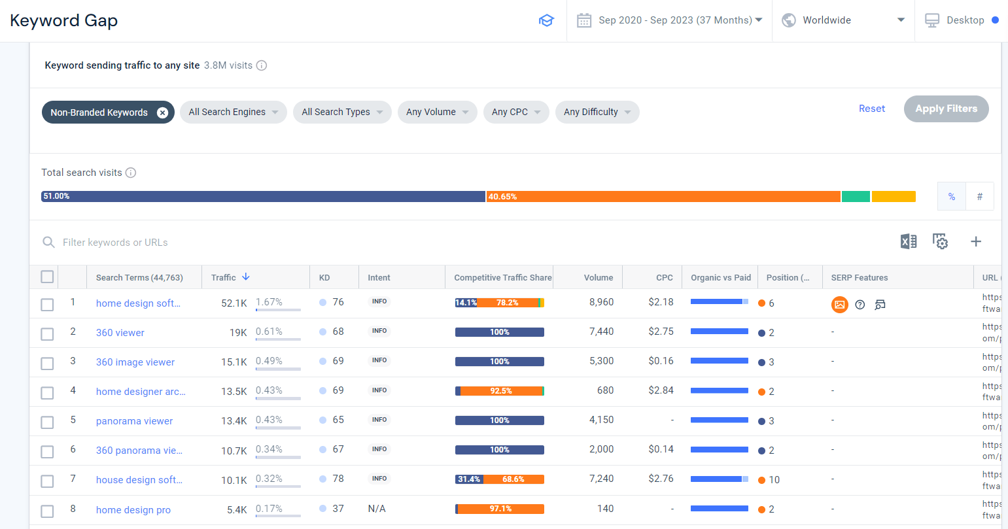The width and height of the screenshot is (1008, 529).
Task: Sort by Intent column header
Action: pos(379,277)
